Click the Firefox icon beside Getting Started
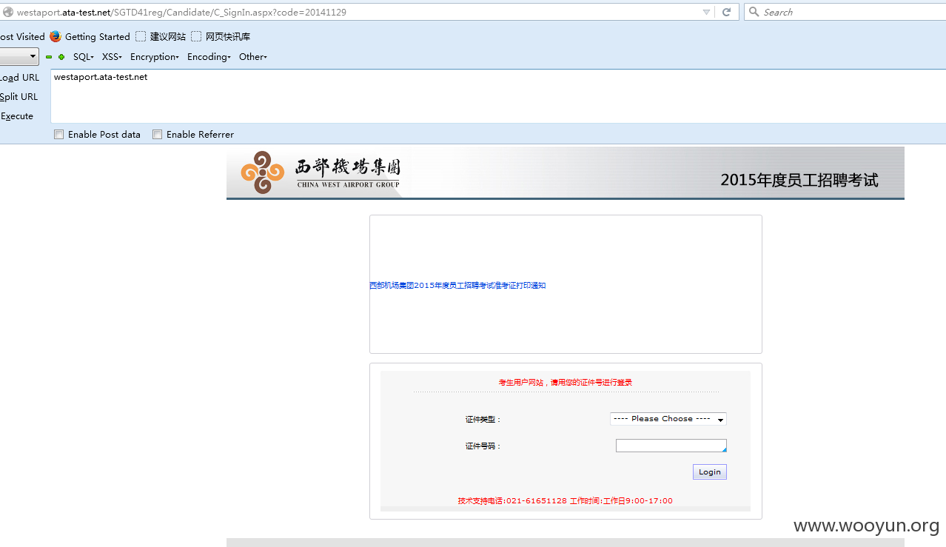 pyautogui.click(x=56, y=36)
